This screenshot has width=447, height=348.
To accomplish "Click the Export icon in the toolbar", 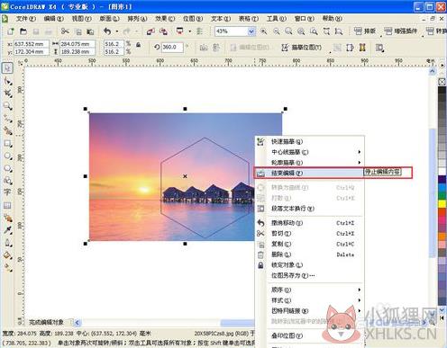I will pos(163,31).
